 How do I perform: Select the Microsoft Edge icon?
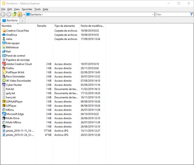coord(4,114)
